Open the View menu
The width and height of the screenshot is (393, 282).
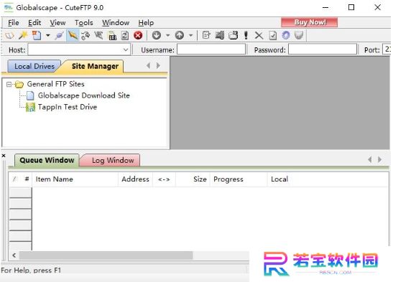click(x=57, y=23)
